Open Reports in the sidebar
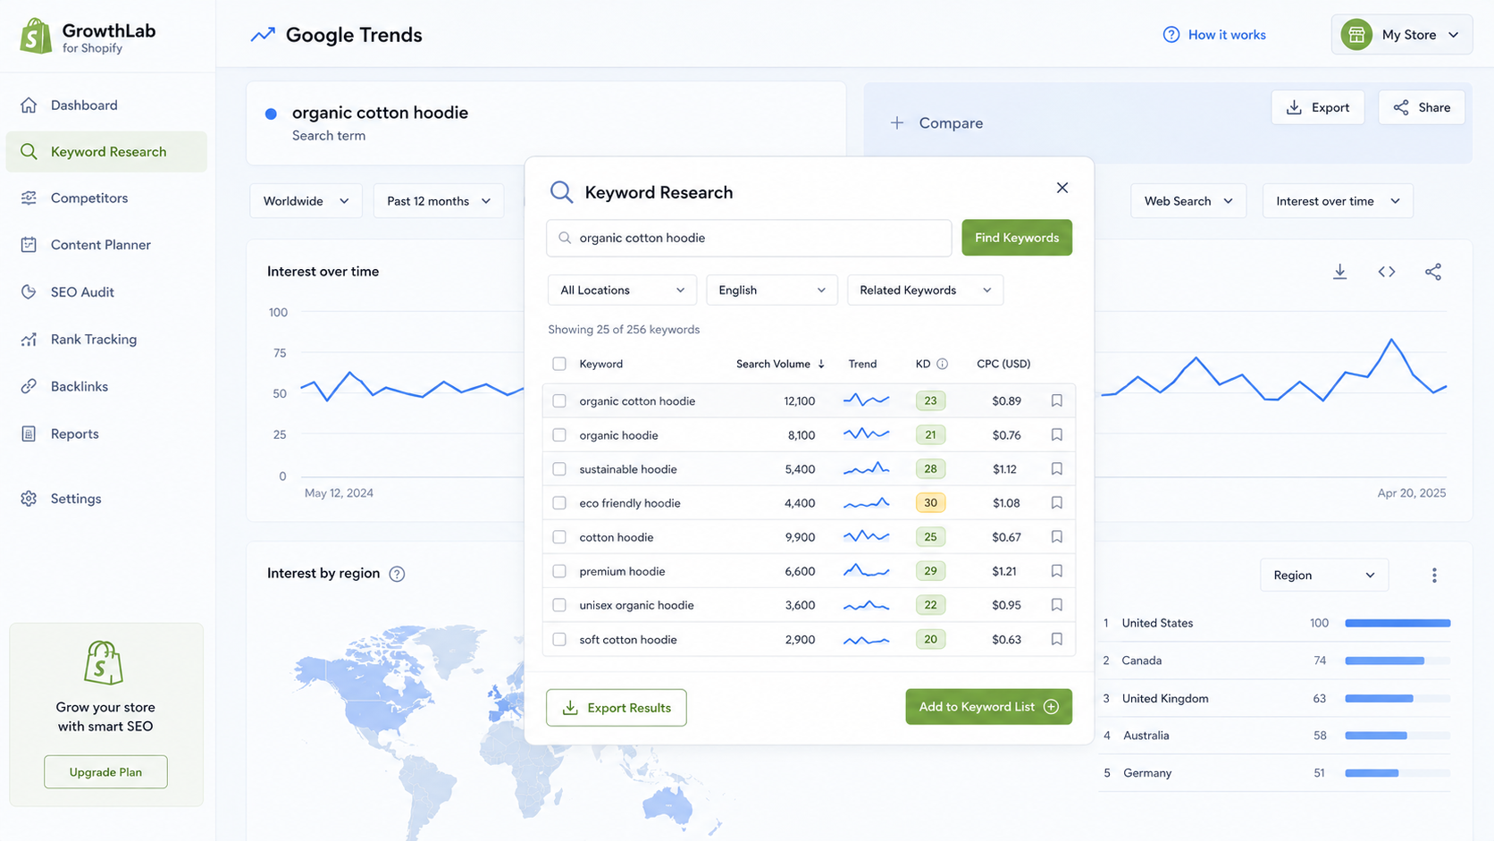The image size is (1494, 841). click(x=106, y=433)
